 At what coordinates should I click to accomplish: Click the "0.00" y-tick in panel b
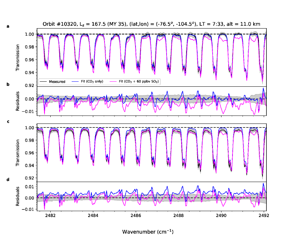[30, 99]
